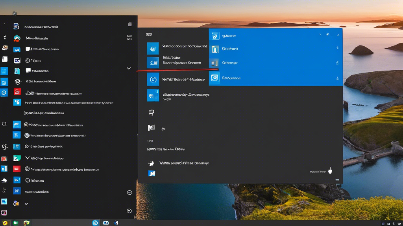
Task: Click the mouse-shaped icon in the panel's bottom right
Action: pyautogui.click(x=330, y=171)
